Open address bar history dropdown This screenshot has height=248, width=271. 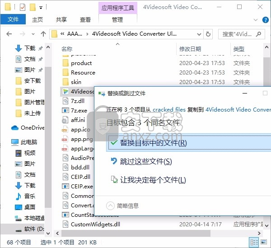[199, 34]
